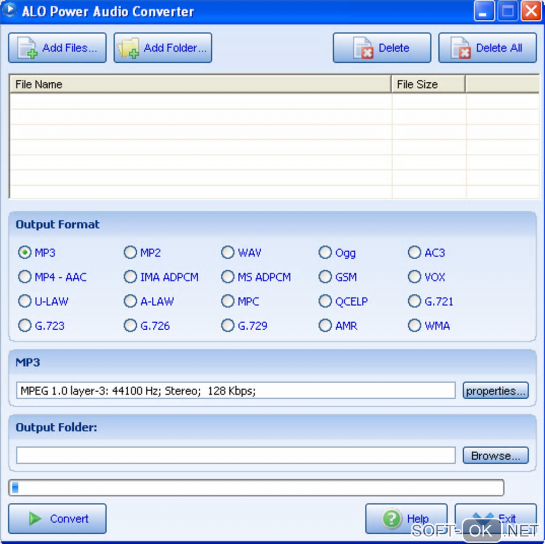Image resolution: width=545 pixels, height=544 pixels.
Task: Sort list by File Size column header
Action: [428, 84]
